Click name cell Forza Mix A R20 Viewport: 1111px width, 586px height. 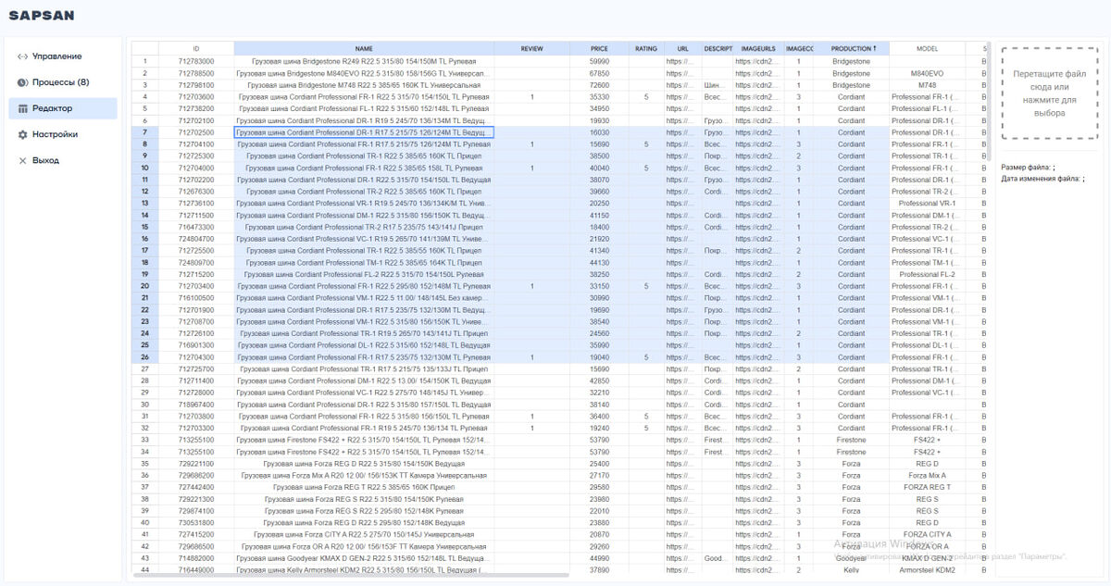coord(364,476)
